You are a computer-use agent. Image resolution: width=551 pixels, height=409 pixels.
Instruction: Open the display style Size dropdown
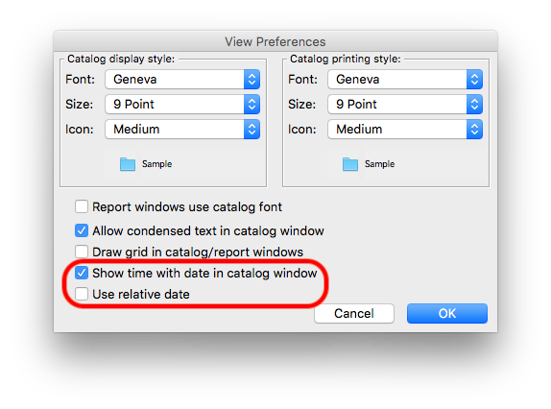point(182,105)
